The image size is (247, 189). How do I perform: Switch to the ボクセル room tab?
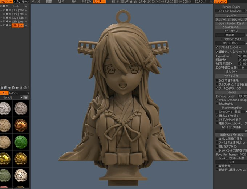point(86,1)
